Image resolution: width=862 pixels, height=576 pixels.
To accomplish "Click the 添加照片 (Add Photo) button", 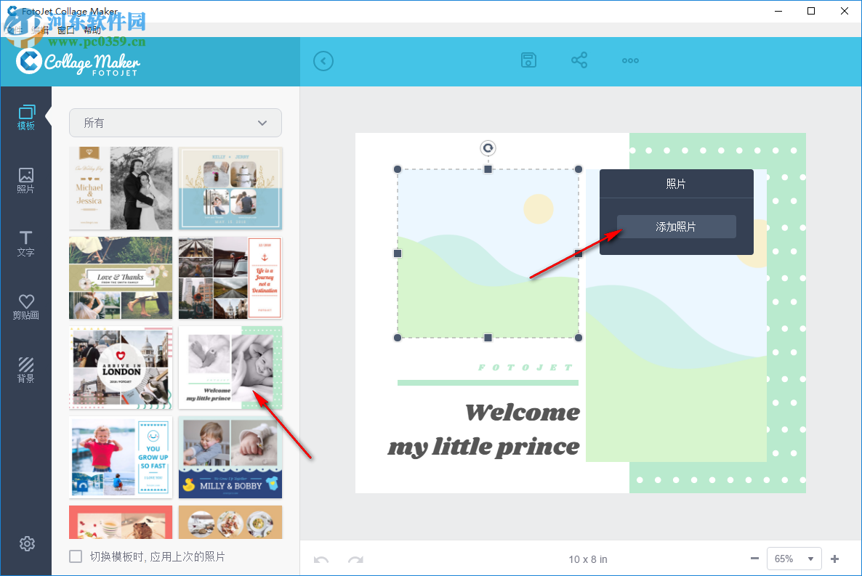I will point(676,226).
